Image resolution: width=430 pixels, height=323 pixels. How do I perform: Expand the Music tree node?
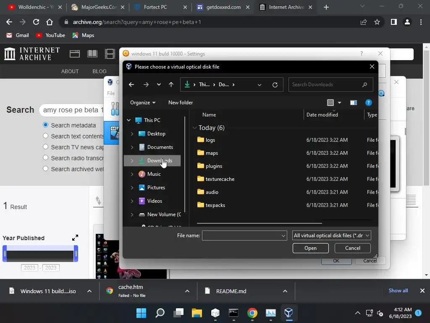[x=132, y=174]
